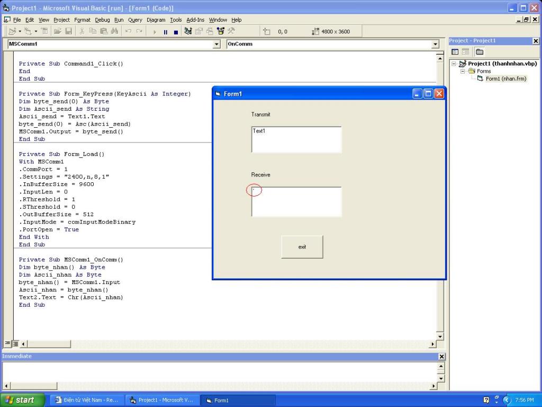The height and width of the screenshot is (407, 542).
Task: Open the Debug menu
Action: [x=102, y=20]
